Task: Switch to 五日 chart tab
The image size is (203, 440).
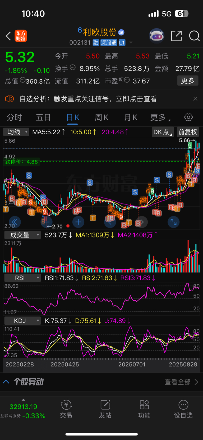Action: pos(43,117)
